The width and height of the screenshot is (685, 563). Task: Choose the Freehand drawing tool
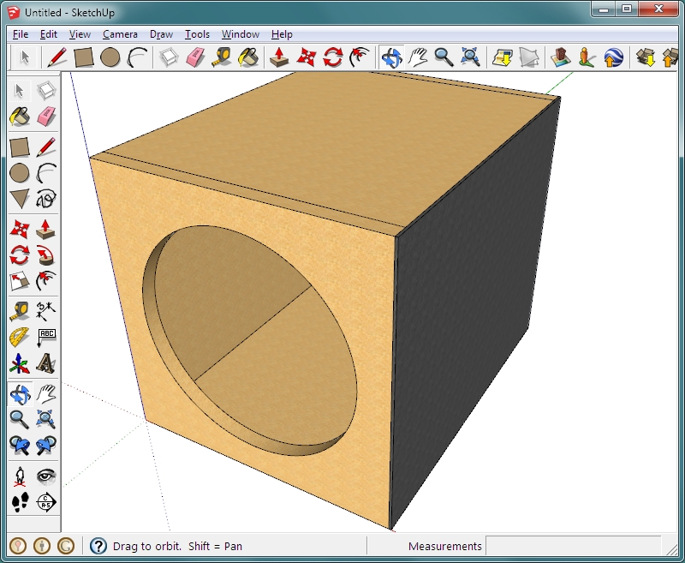click(46, 199)
